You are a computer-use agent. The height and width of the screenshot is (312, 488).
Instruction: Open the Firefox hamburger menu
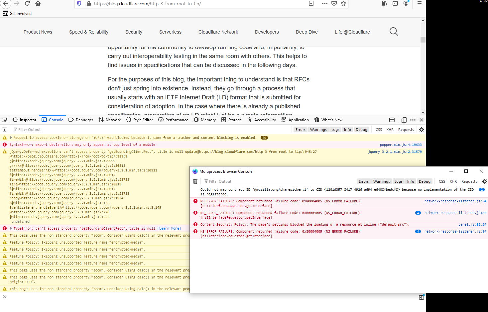pyautogui.click(x=420, y=3)
